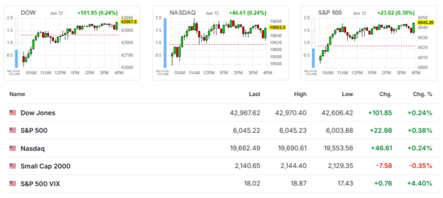Click VIX change value +0.76
443x198 pixels.
(383, 184)
